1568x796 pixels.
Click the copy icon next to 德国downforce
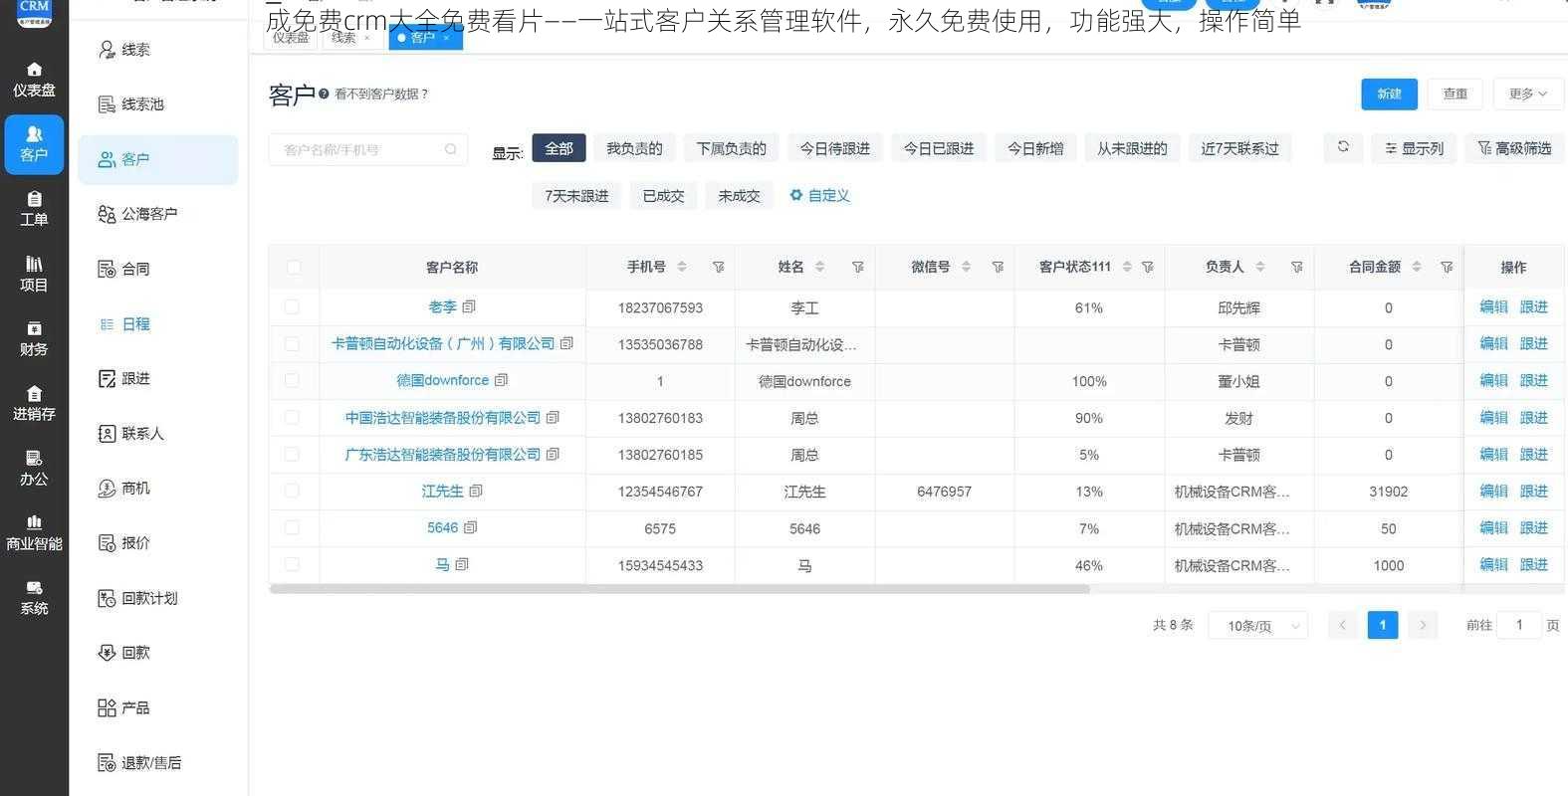501,380
